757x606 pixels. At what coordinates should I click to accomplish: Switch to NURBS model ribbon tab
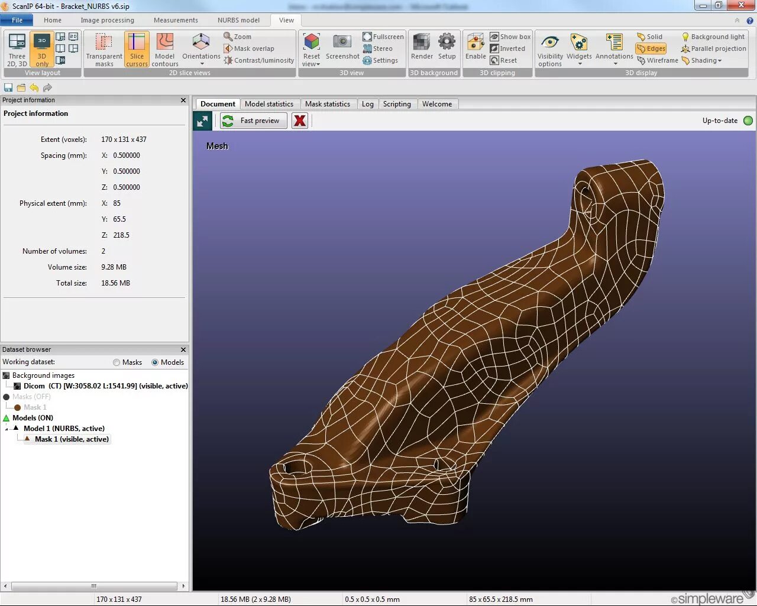coord(238,20)
